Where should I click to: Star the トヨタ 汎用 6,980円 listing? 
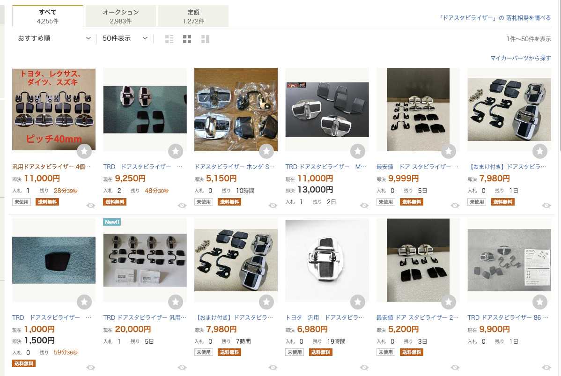358,302
